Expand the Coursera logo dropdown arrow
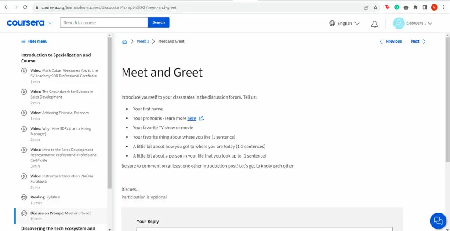This screenshot has width=450, height=231. tap(50, 23)
